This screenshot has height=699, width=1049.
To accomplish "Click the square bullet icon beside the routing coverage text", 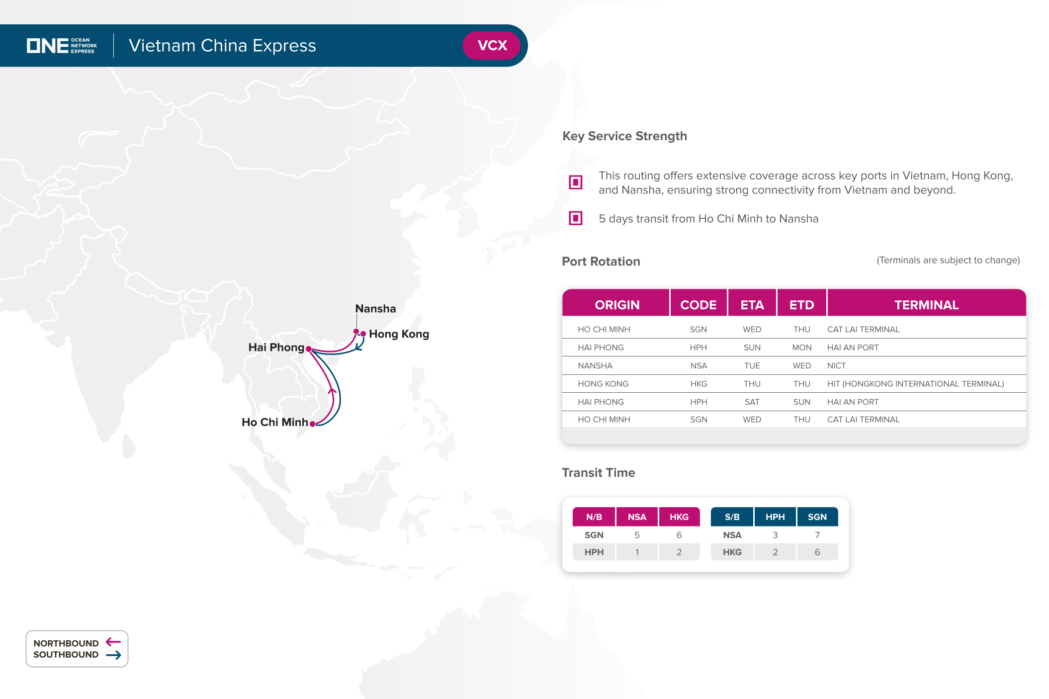I will coord(575,182).
